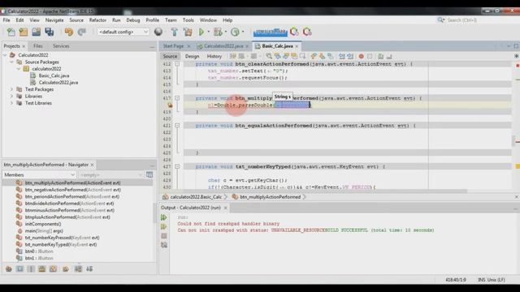
Task: Click the Stop square icon in Output panel
Action: point(164,236)
